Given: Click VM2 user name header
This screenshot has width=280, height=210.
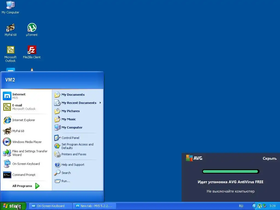Looking at the screenshot, I should coord(10,80).
